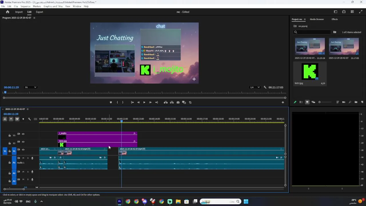Mute audio track A1
The image size is (366, 206).
point(23,158)
